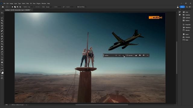Select the Gradient tool

2,44
